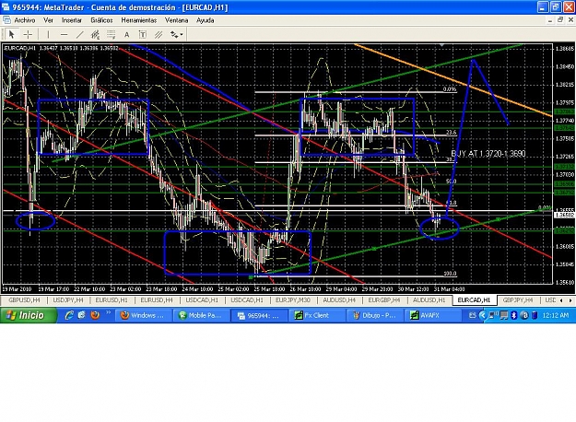This screenshot has height=422, width=576.
Task: Switch to AUDUSD,H4 chart tab
Action: coord(339,300)
